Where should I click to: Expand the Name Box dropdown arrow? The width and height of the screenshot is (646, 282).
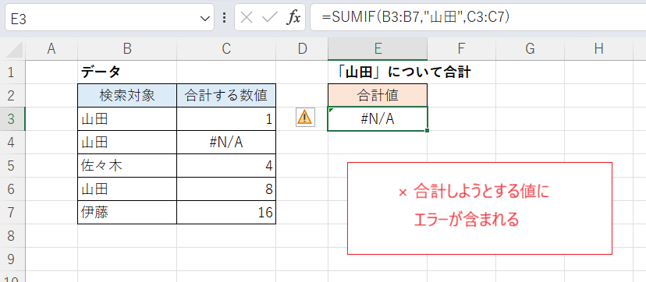tap(204, 19)
